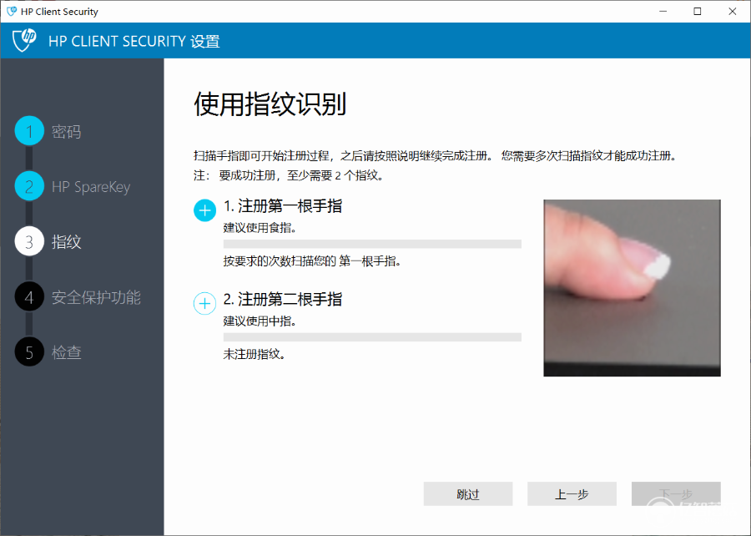Click the HP CLIENT SECURITY 设置 header title
Screen dimensions: 751x536
pos(134,41)
